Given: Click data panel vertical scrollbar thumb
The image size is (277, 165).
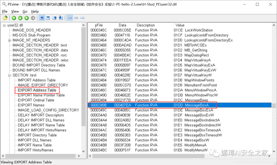Looking at the screenshot, I should [x=274, y=105].
